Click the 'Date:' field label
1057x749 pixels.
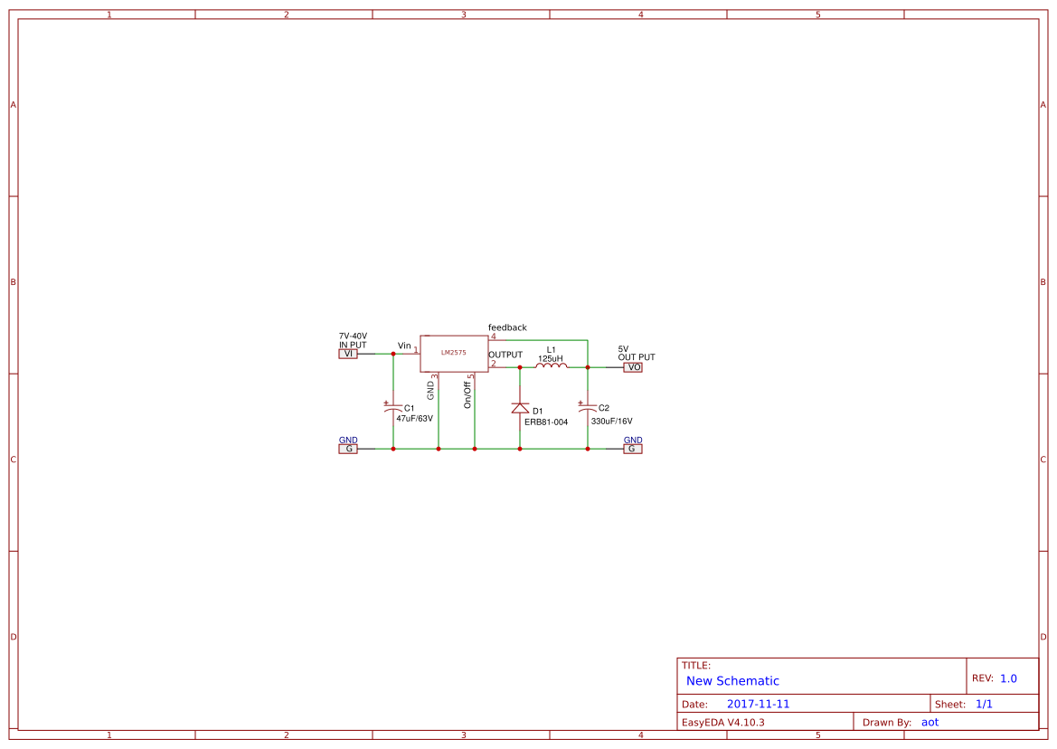[695, 705]
